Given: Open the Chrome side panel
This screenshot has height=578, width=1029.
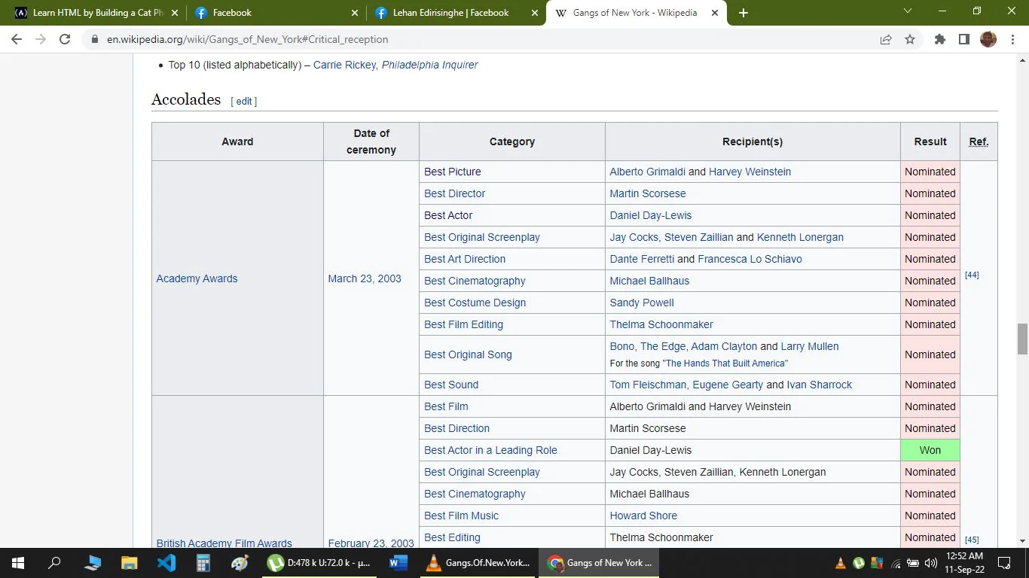Looking at the screenshot, I should click(x=964, y=39).
